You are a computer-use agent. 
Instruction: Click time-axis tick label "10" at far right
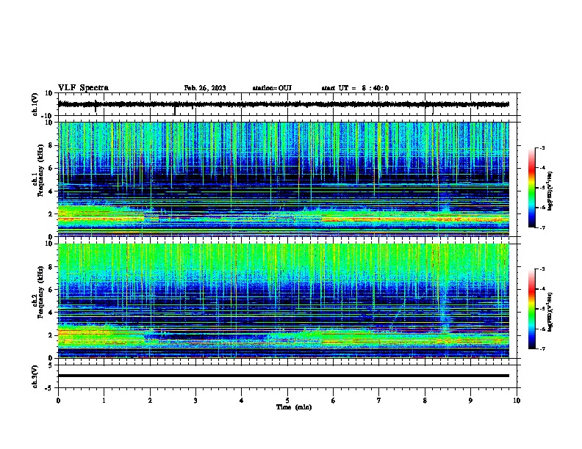pyautogui.click(x=517, y=401)
